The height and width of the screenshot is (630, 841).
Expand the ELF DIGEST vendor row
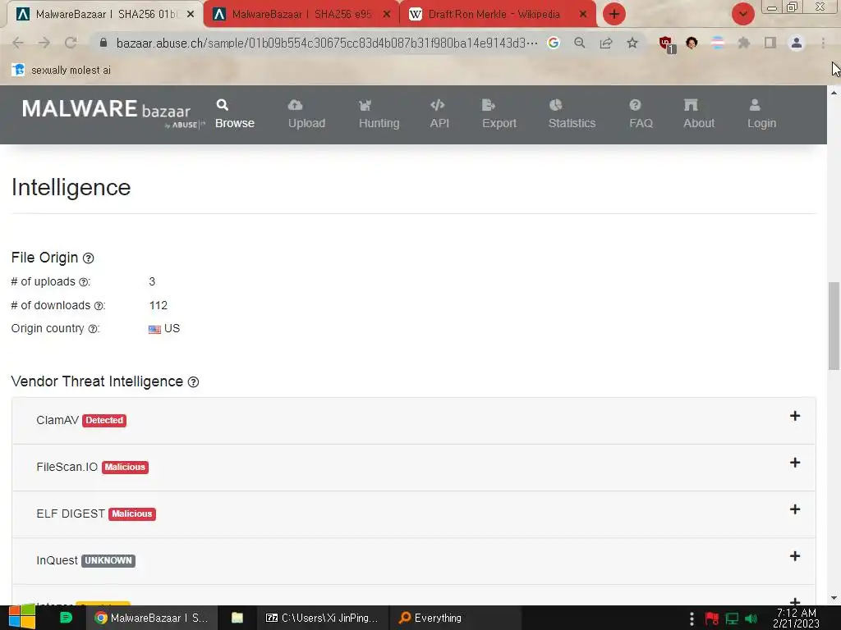[414, 514]
